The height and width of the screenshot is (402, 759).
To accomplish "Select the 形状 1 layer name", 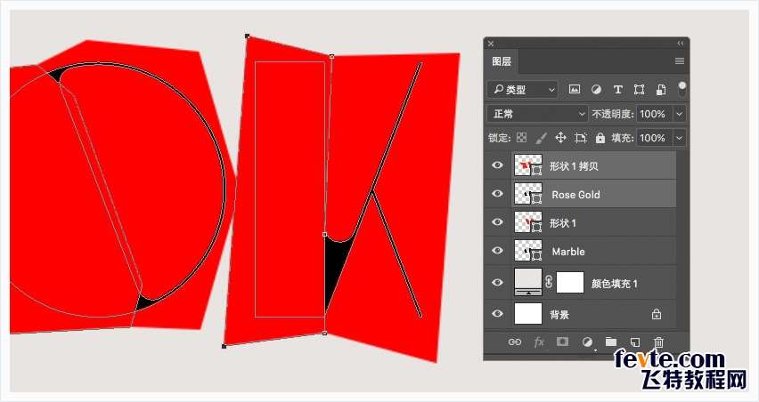I will [x=562, y=223].
